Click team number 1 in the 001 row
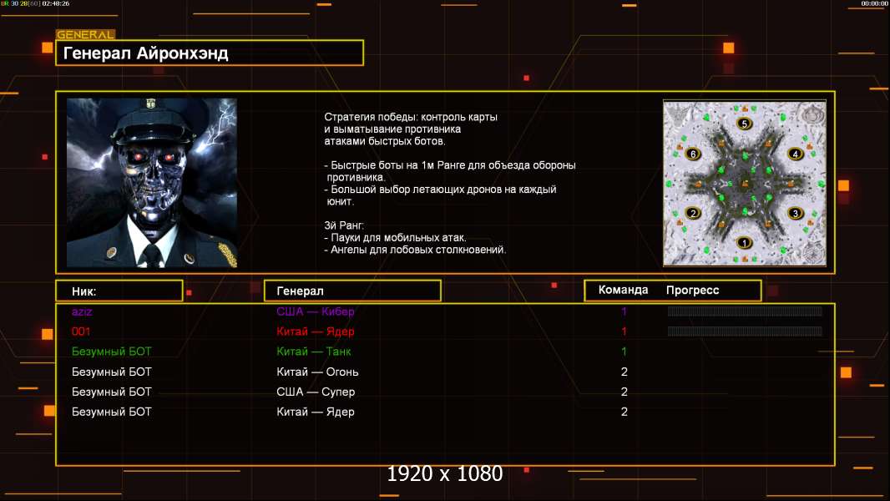890x501 pixels. tap(624, 331)
